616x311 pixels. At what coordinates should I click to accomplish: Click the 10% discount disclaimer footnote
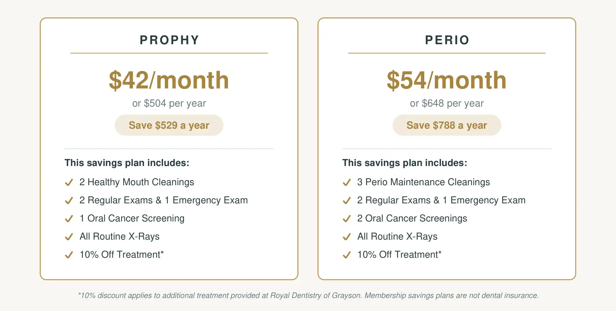pos(308,295)
